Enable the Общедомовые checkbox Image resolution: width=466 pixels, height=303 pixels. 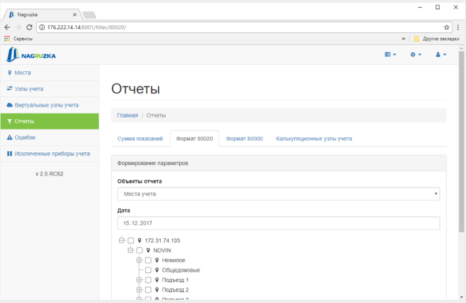point(148,270)
